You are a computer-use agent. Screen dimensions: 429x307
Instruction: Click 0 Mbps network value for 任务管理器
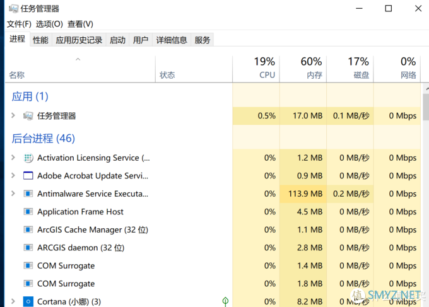tap(403, 116)
